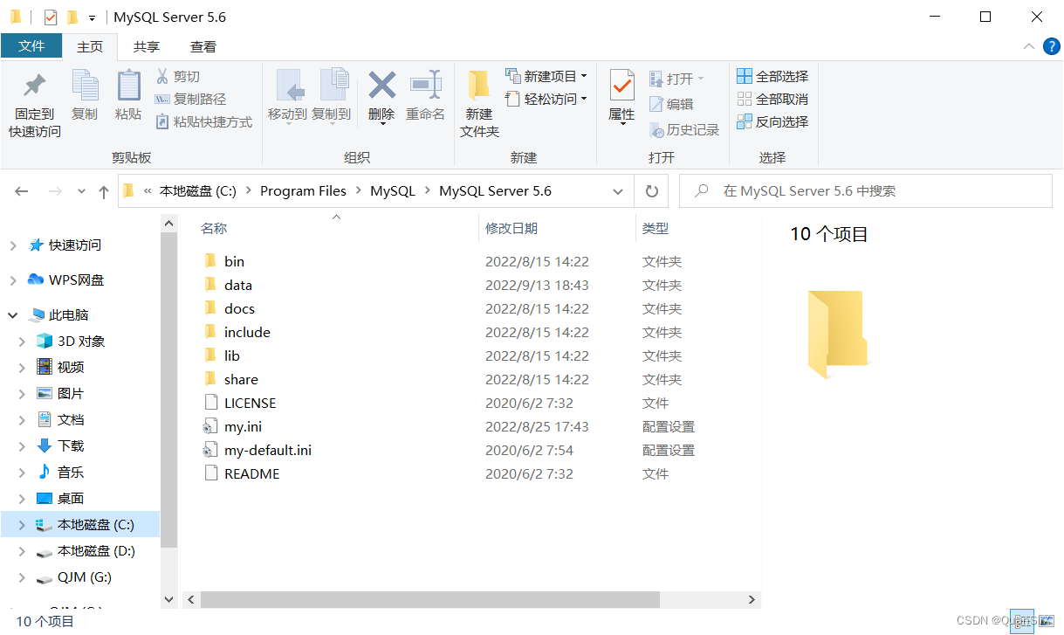Open the address bar history dropdown
The image size is (1064, 635).
coord(618,191)
